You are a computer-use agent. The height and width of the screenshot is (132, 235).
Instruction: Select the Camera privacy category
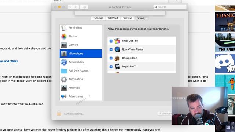pos(81,45)
